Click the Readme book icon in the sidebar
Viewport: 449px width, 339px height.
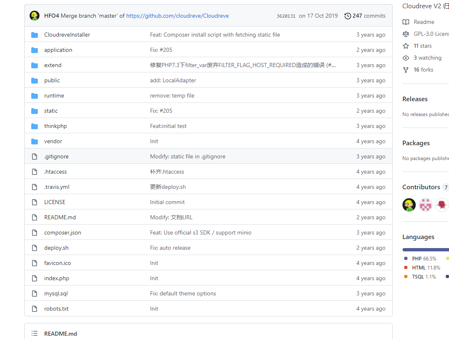coord(406,22)
